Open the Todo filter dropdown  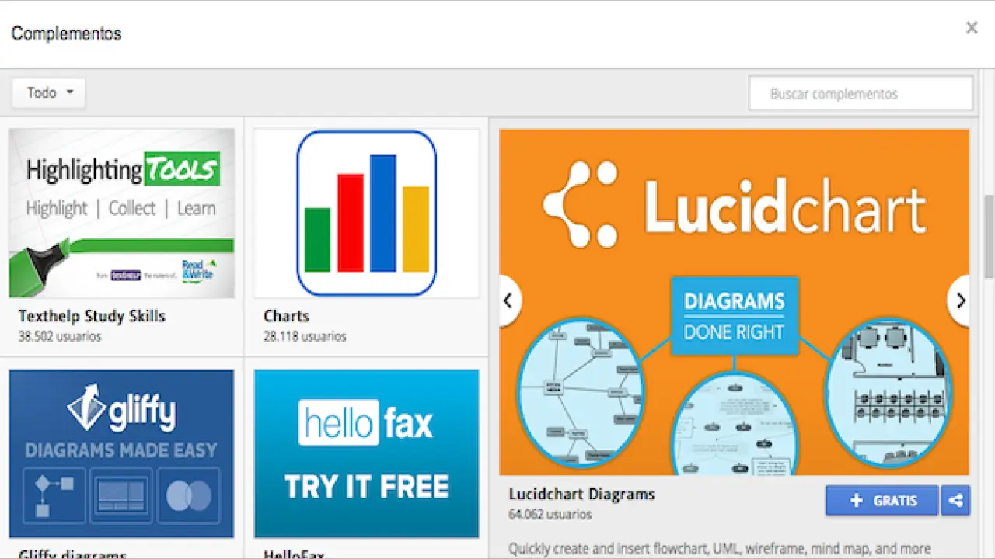(x=48, y=93)
